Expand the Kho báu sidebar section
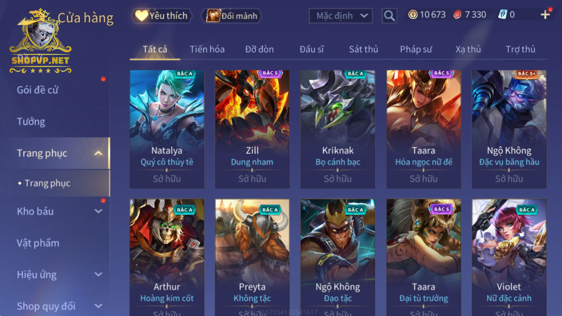 click(x=99, y=211)
